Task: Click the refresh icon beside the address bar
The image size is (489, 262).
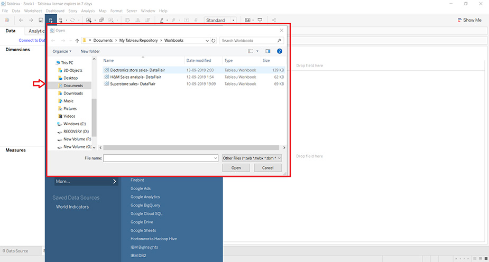Action: click(214, 41)
